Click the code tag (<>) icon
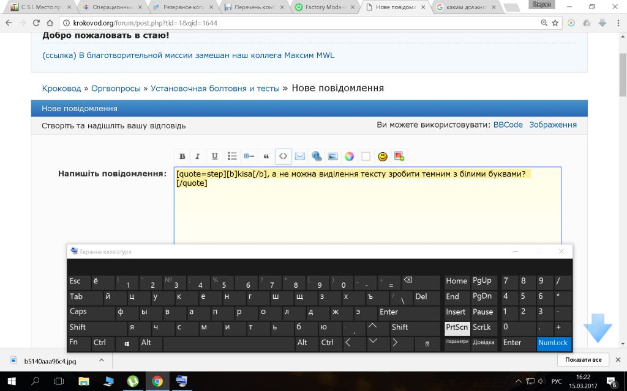The height and width of the screenshot is (391, 627). [x=283, y=156]
